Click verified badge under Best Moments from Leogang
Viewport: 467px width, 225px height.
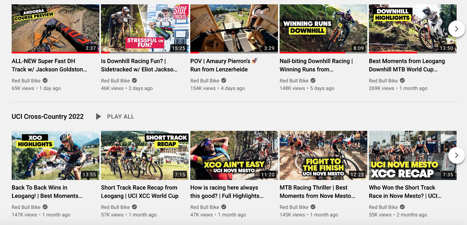coord(402,81)
